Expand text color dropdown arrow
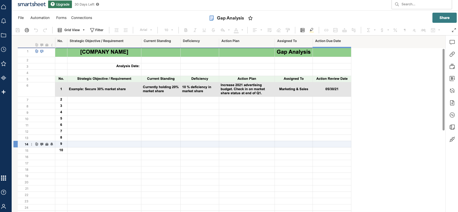 pyautogui.click(x=242, y=30)
